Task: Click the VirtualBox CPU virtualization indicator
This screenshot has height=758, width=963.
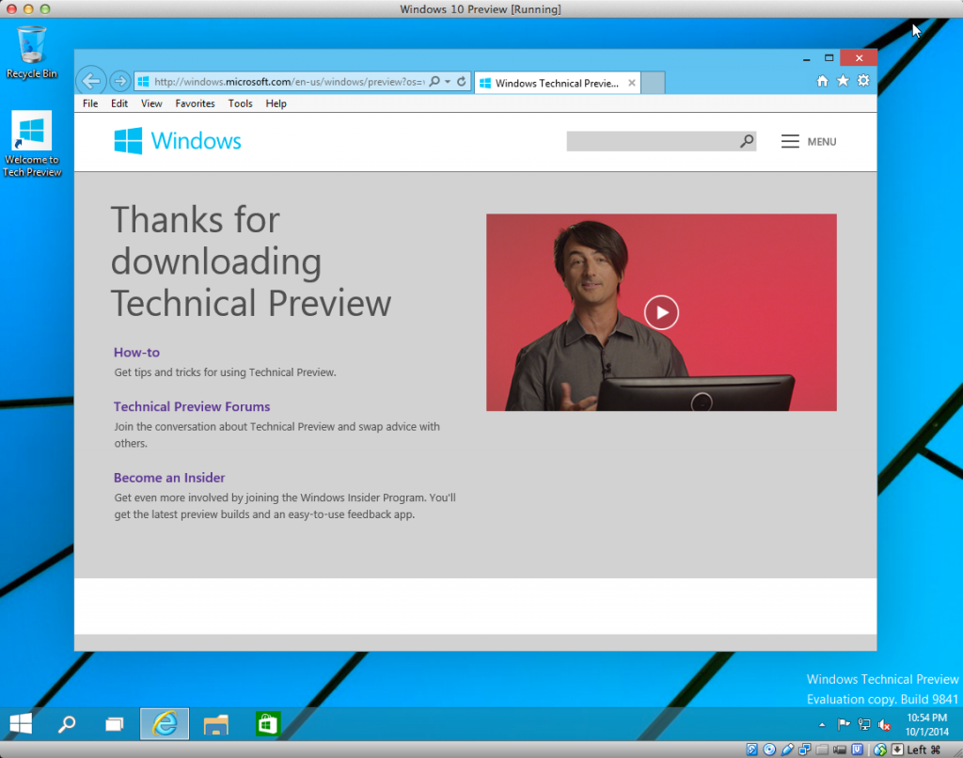Action: 858,750
